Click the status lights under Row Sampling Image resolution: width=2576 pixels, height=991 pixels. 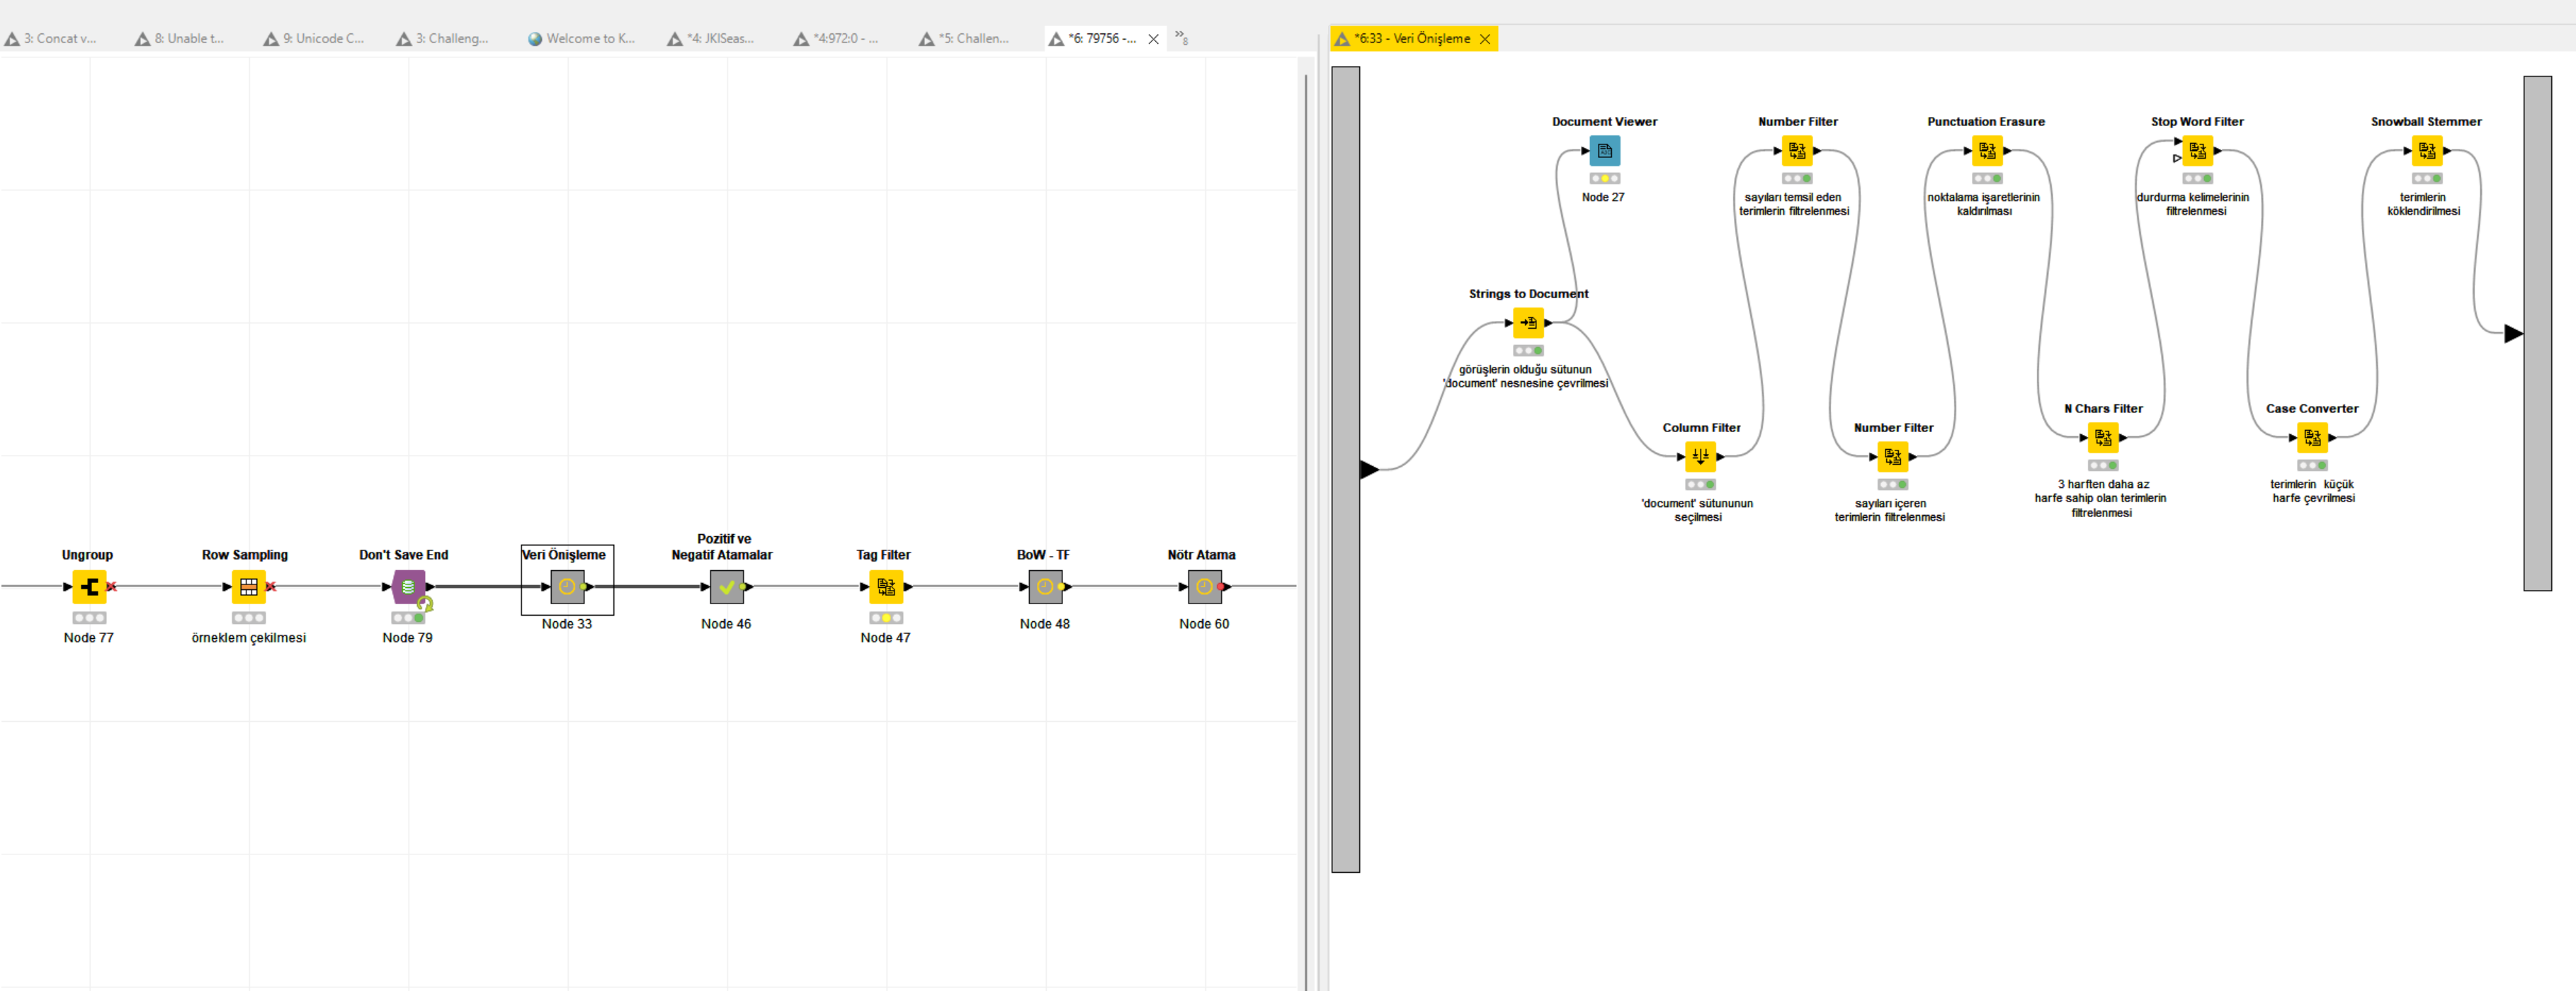coord(249,618)
